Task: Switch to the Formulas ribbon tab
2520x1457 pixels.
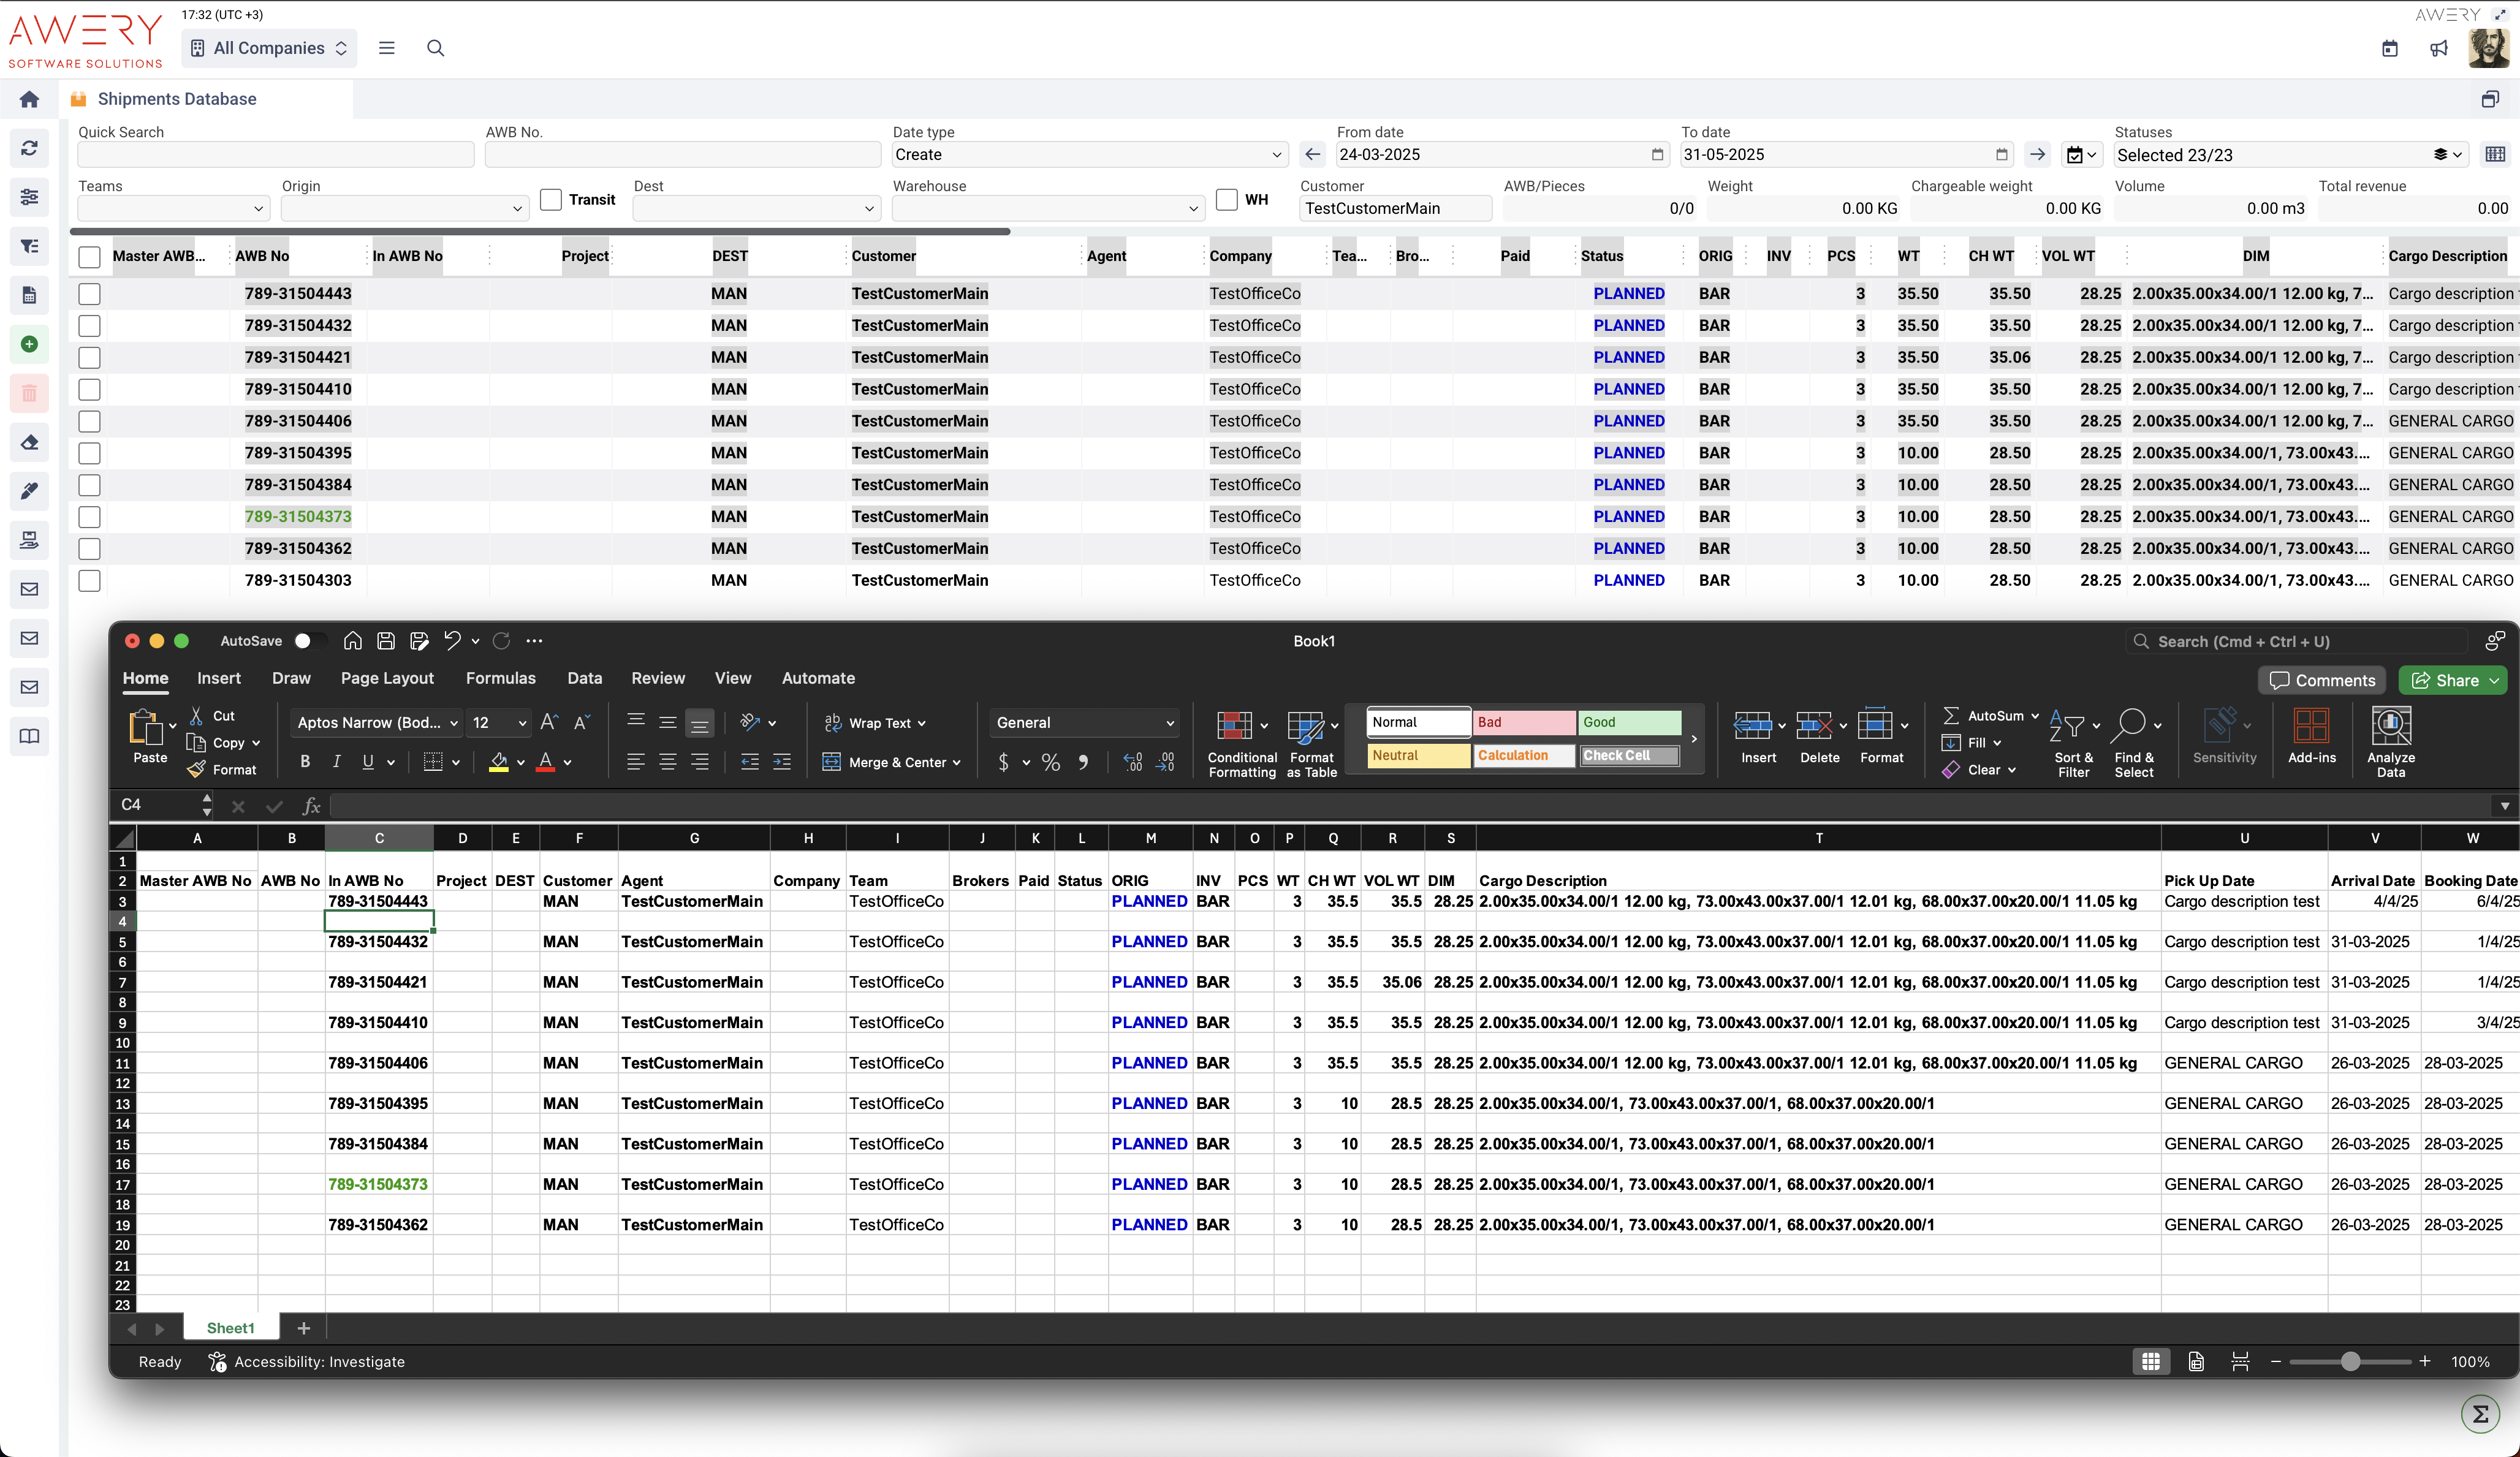Action: pyautogui.click(x=500, y=678)
